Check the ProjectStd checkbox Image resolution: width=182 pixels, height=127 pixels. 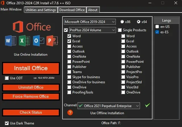coord(123,82)
